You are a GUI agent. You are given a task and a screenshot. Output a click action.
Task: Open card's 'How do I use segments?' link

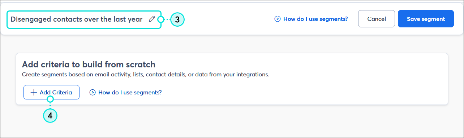point(126,93)
